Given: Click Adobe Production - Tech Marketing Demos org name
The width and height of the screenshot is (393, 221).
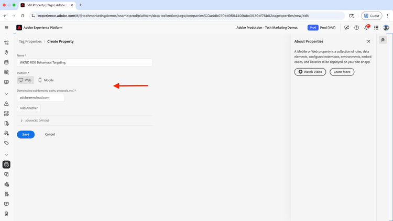Looking at the screenshot, I should click(x=267, y=28).
